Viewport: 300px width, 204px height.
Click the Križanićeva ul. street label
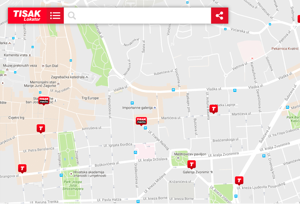point(180,181)
